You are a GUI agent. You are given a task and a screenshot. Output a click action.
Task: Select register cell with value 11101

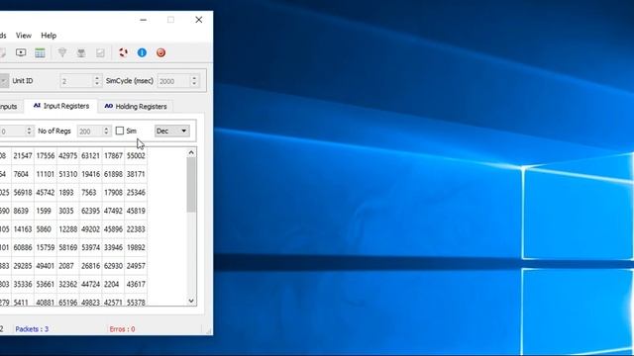click(46, 174)
